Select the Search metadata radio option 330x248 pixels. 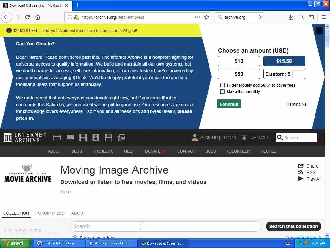(75, 237)
